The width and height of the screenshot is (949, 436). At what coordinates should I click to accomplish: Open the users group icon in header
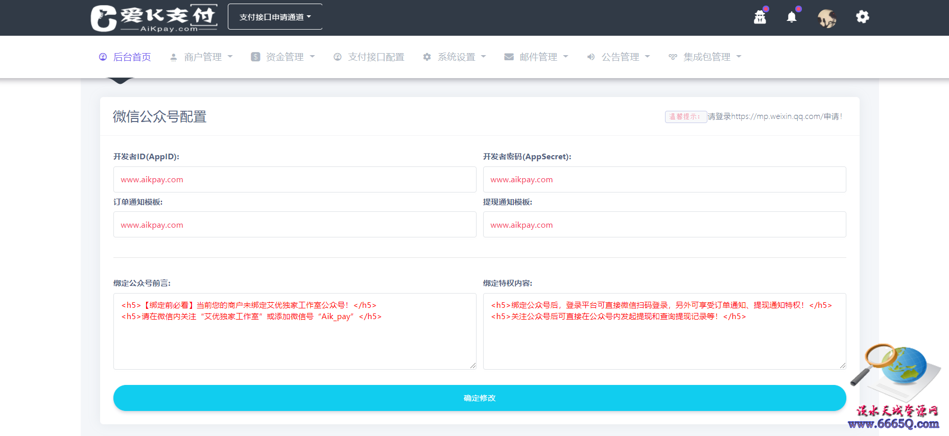tap(760, 17)
